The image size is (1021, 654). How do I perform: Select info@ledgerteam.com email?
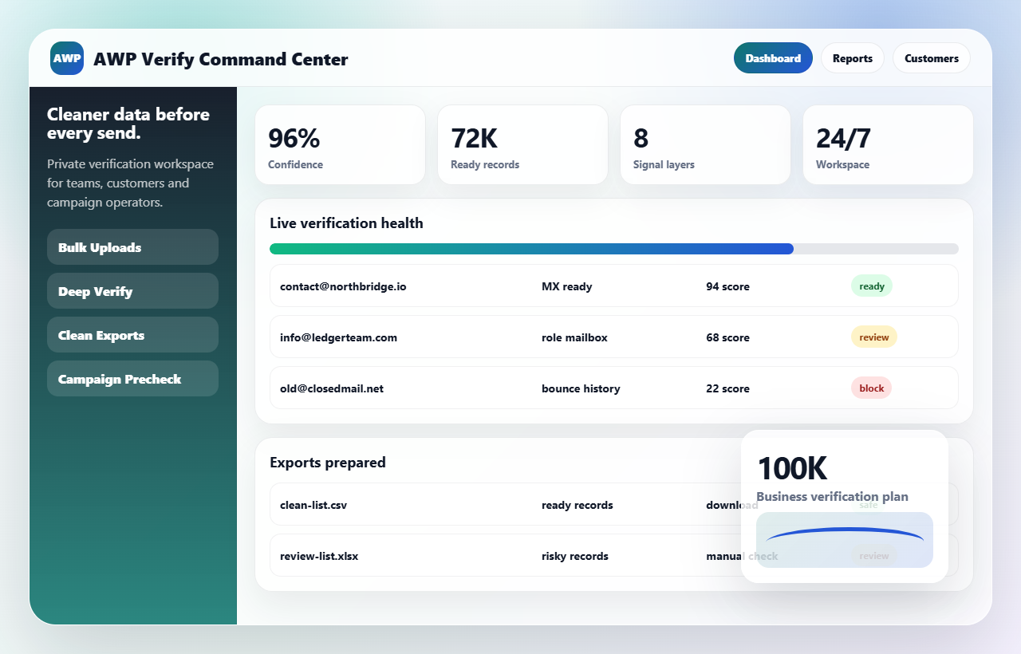pos(338,337)
